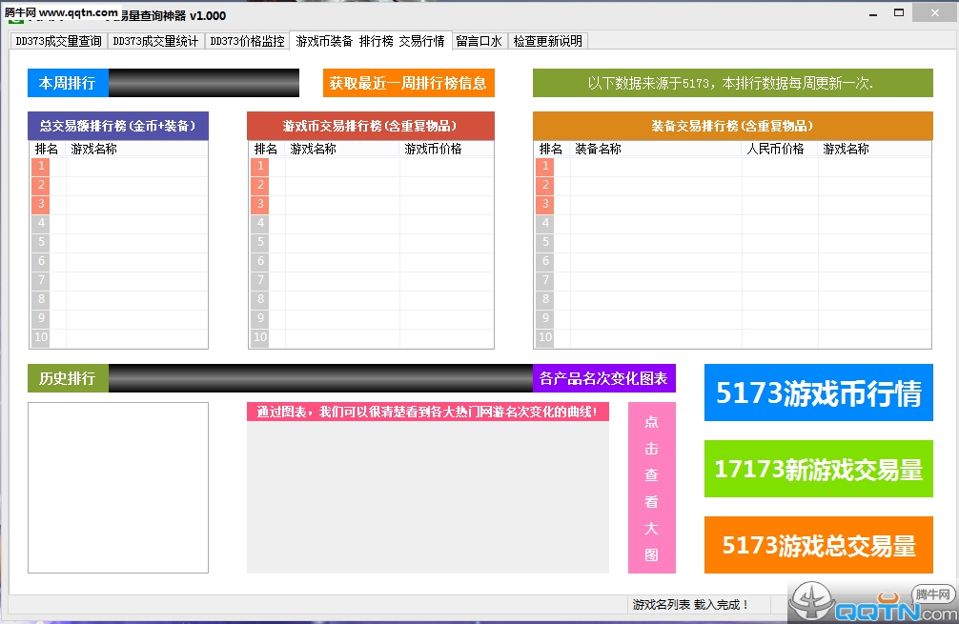Click 游戏名称 column header in 游戏币交易 table
The width and height of the screenshot is (959, 624).
point(342,150)
